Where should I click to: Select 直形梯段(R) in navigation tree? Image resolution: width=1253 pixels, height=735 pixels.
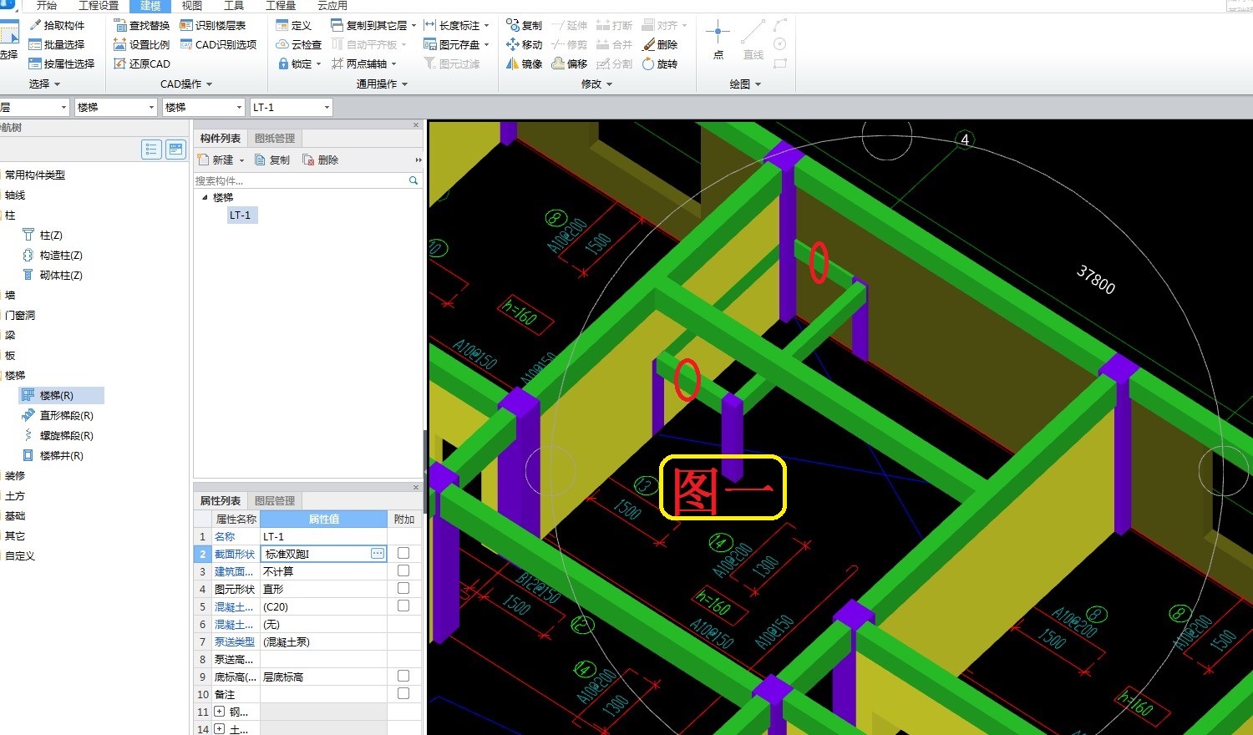67,415
